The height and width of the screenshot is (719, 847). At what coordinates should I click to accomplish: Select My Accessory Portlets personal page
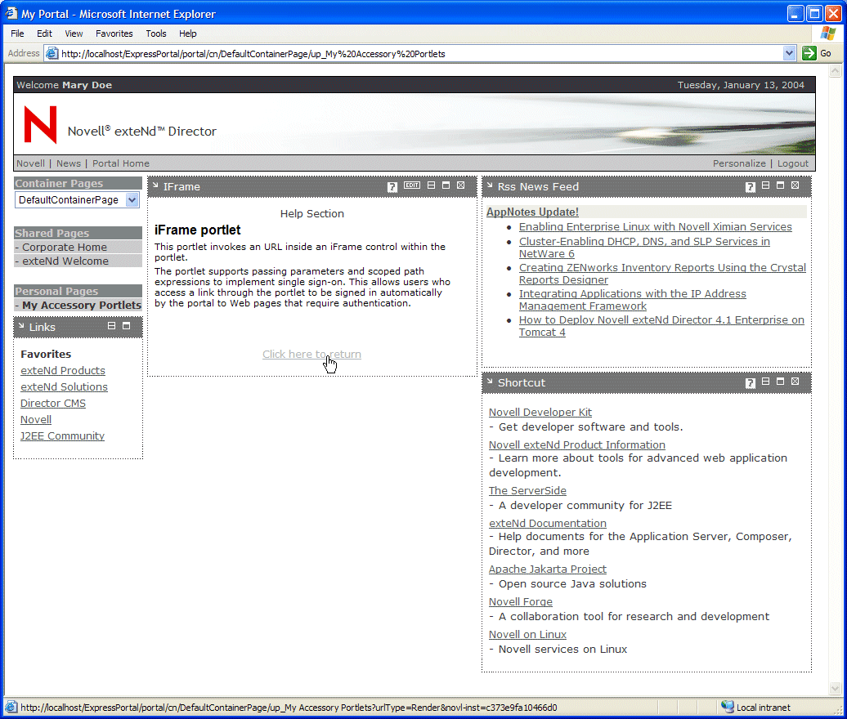point(82,306)
